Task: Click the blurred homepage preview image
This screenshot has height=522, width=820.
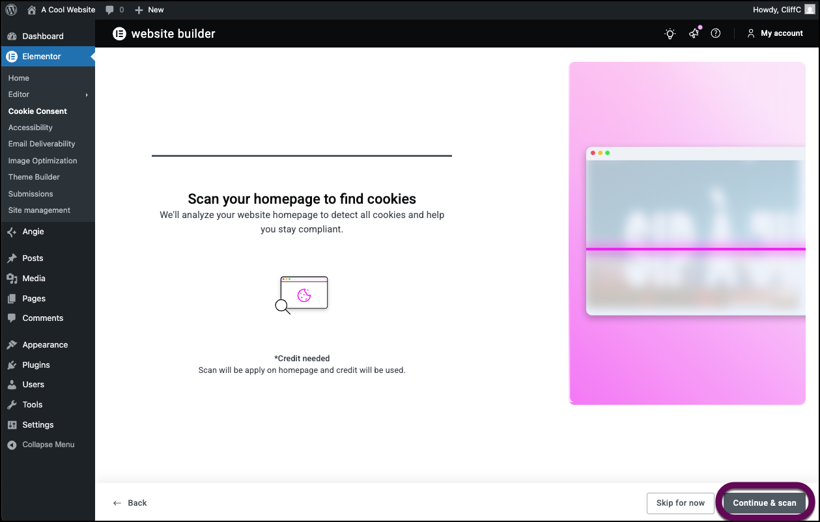Action: click(696, 231)
